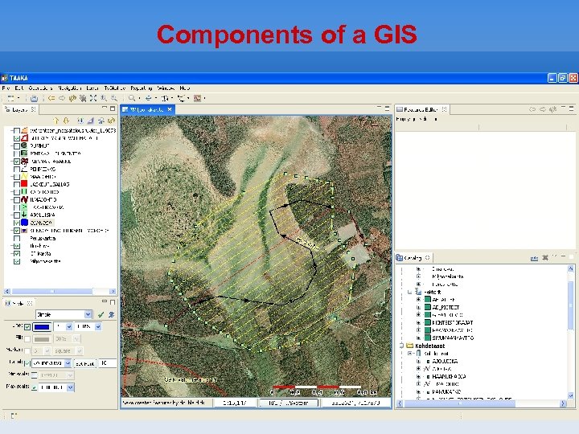The image size is (579, 434).
Task: Click the import icon in Catalog panel
Action: pos(534,258)
